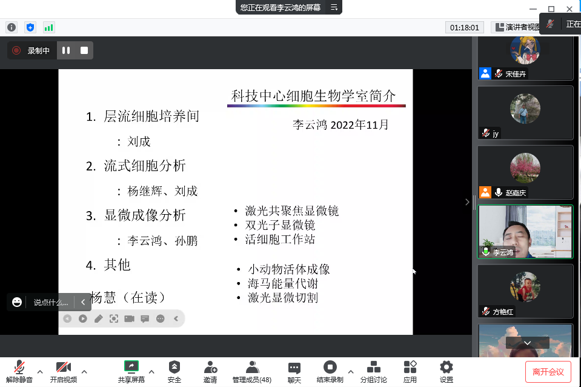
Task: Expand audio options arrow beside 解除静音
Action: point(40,371)
